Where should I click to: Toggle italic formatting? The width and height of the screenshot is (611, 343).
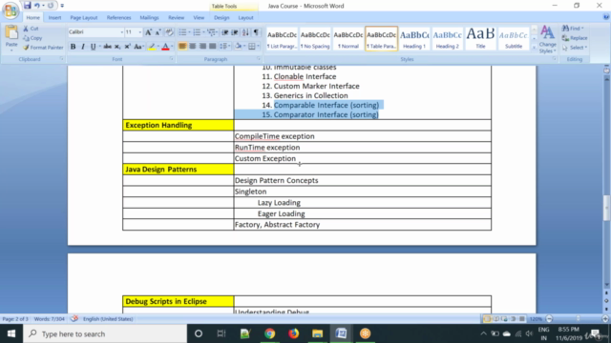(83, 47)
